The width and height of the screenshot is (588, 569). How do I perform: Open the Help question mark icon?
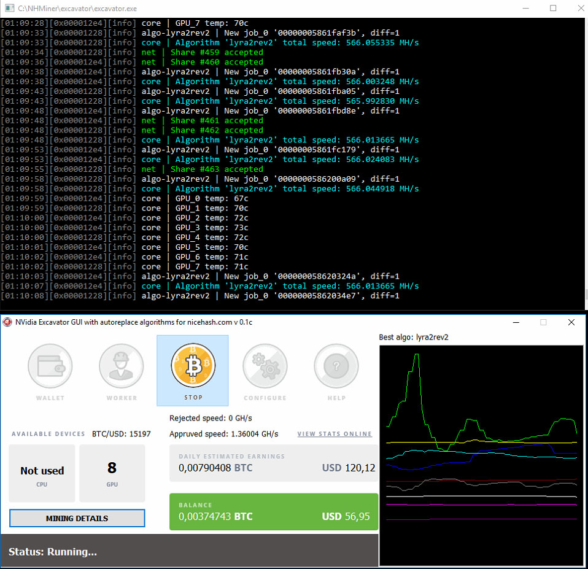336,366
